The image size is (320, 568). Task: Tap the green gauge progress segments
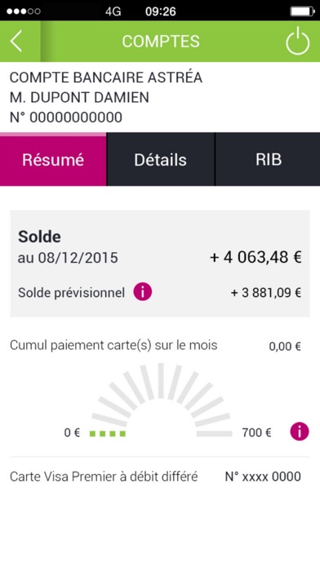108,433
